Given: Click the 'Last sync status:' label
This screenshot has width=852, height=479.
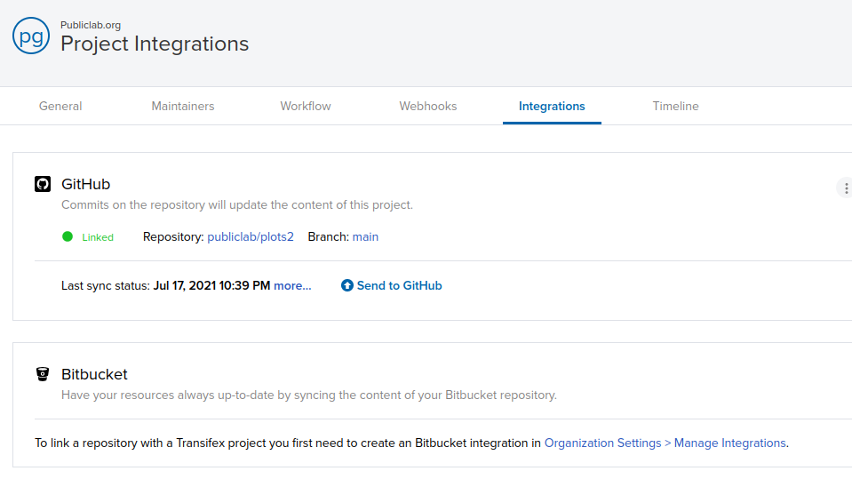Looking at the screenshot, I should click(106, 286).
